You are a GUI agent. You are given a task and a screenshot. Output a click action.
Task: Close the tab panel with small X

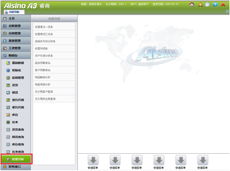pyautogui.click(x=227, y=12)
